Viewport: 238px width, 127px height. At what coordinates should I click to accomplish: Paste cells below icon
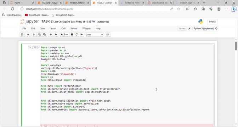(x=45, y=35)
